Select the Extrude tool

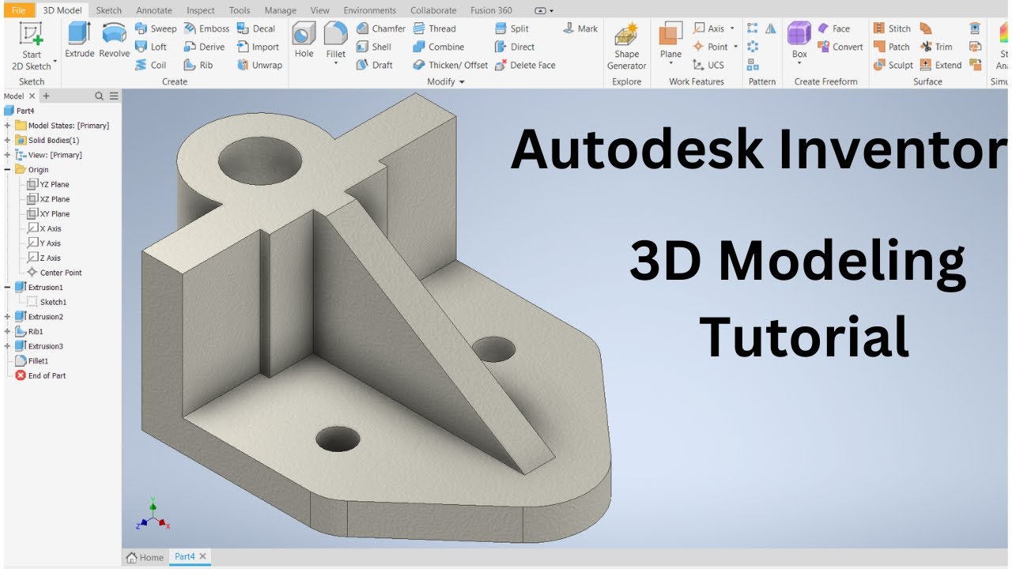tap(79, 40)
